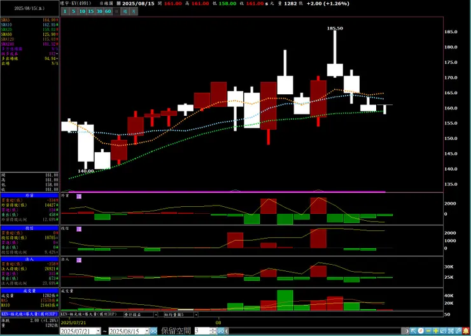Click the fit-to-screen icon in bottom toolbar
471x336 pixels.
coord(450,331)
